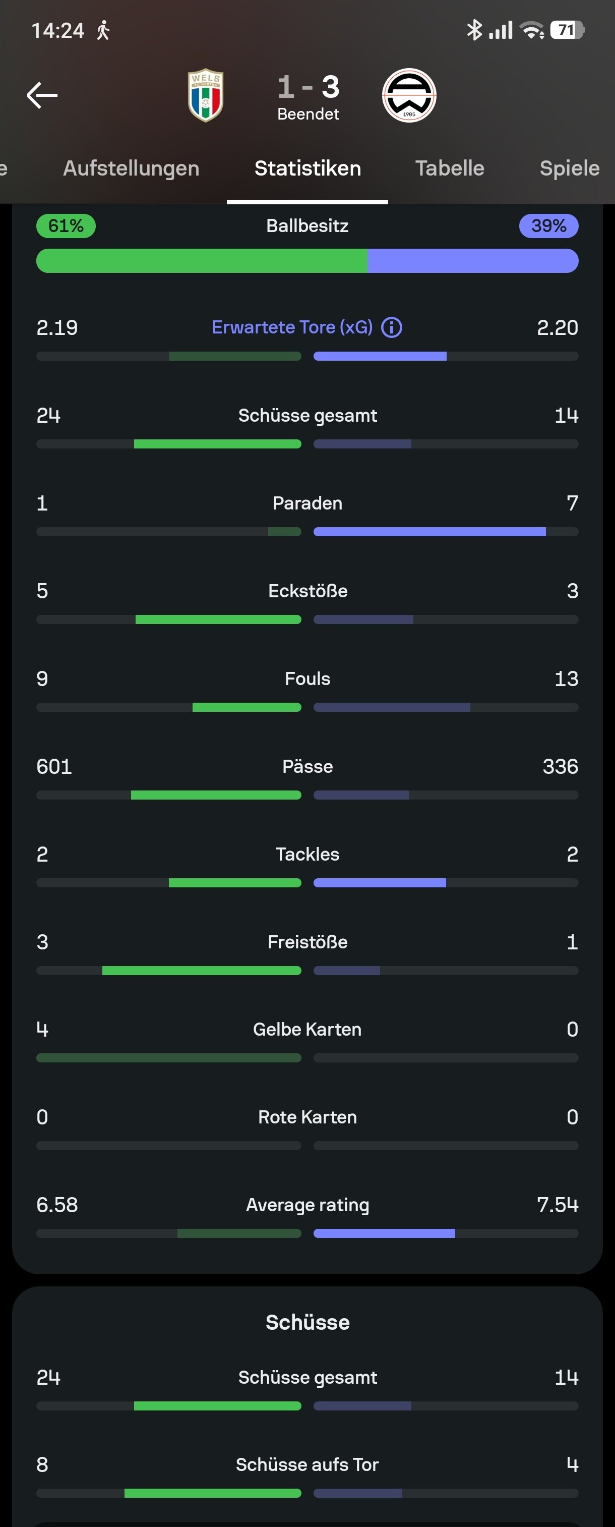This screenshot has width=615, height=1527.
Task: Open the Erwartete Tore (xG) link
Action: (x=292, y=327)
